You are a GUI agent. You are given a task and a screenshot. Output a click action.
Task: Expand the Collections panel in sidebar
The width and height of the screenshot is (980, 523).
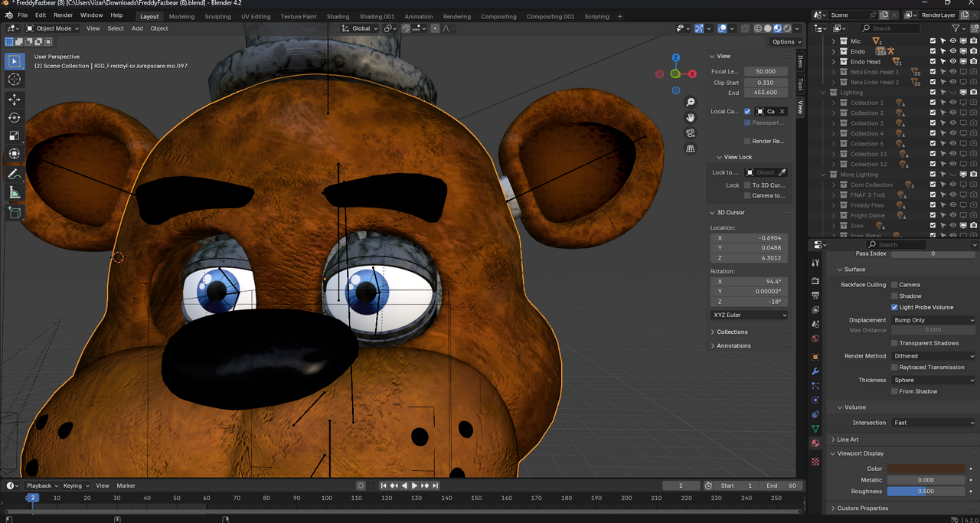coord(732,332)
